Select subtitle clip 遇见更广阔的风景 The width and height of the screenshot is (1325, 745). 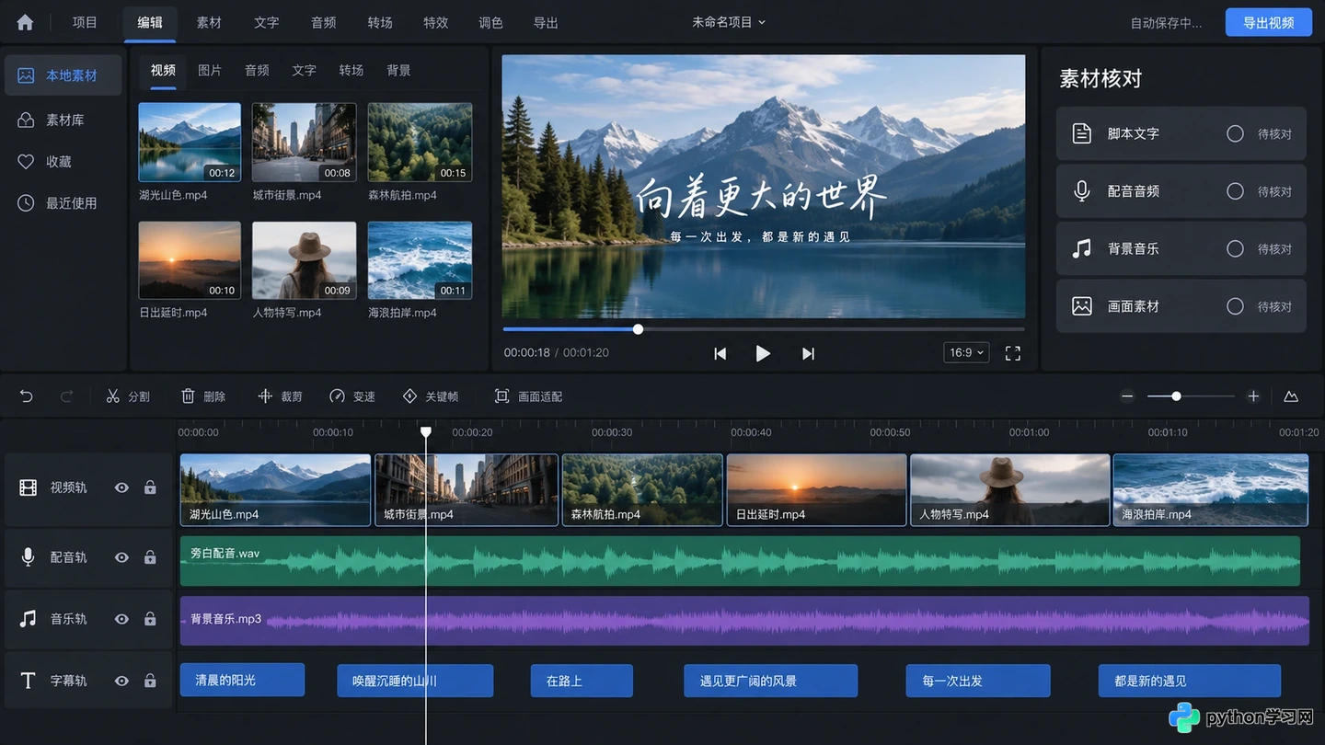(771, 681)
